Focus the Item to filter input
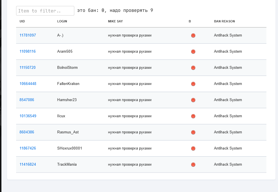 [45, 11]
